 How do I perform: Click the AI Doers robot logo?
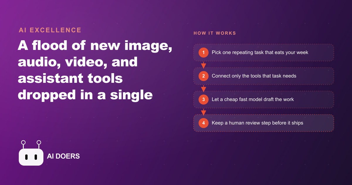click(x=31, y=153)
